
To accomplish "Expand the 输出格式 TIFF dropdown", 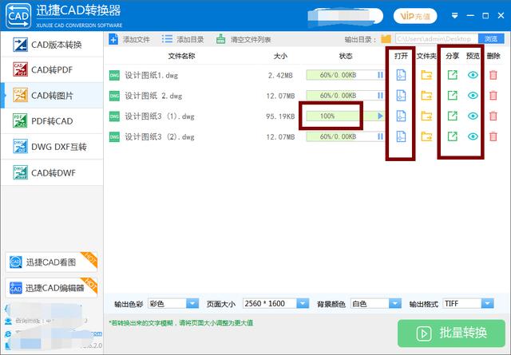I will [x=488, y=303].
